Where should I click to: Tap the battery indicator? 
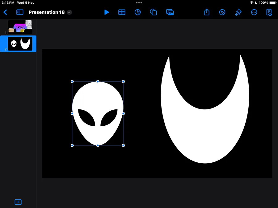(x=273, y=3)
